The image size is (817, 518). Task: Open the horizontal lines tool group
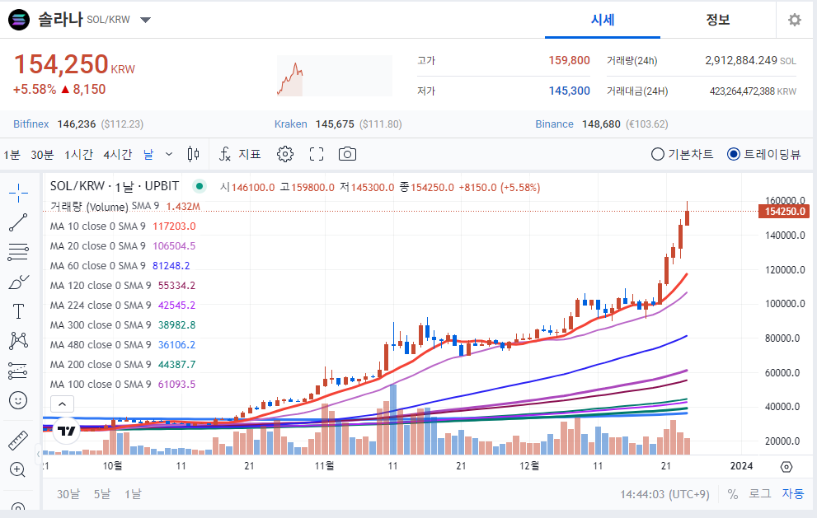click(18, 253)
